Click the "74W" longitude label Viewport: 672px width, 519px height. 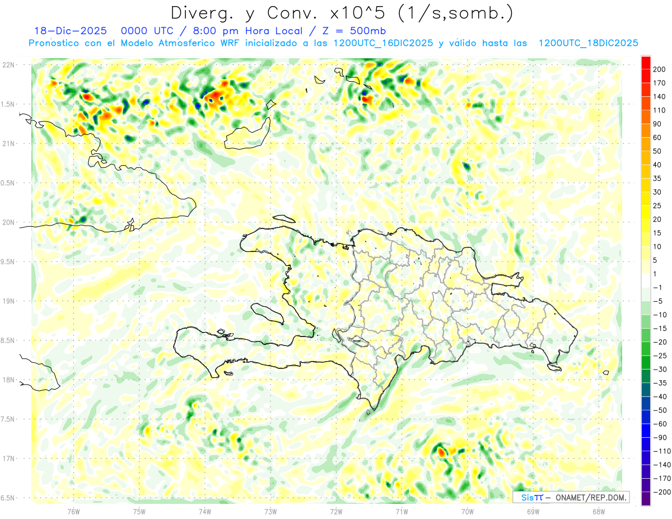click(204, 511)
